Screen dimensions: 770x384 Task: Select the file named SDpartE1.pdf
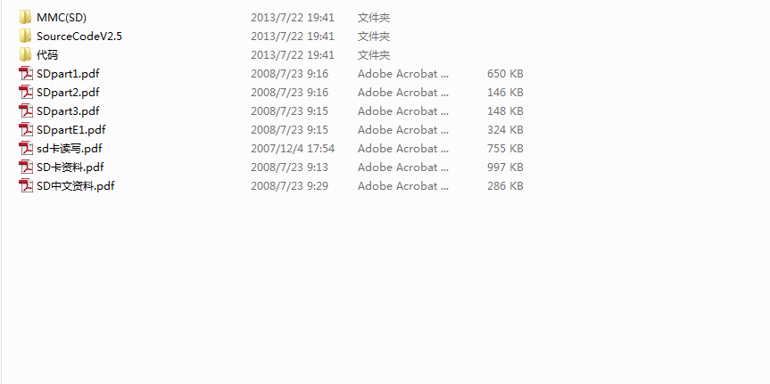71,129
